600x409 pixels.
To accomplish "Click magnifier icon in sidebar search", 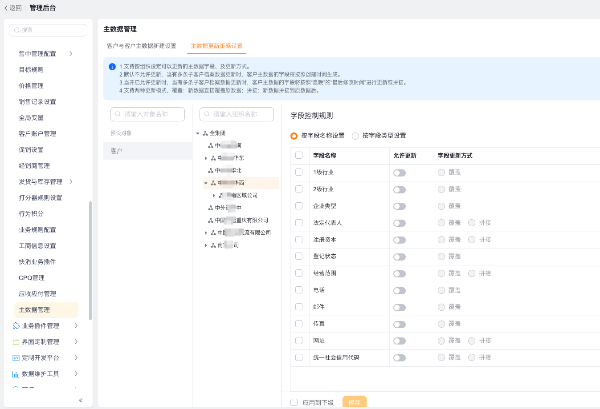I will coord(17,30).
